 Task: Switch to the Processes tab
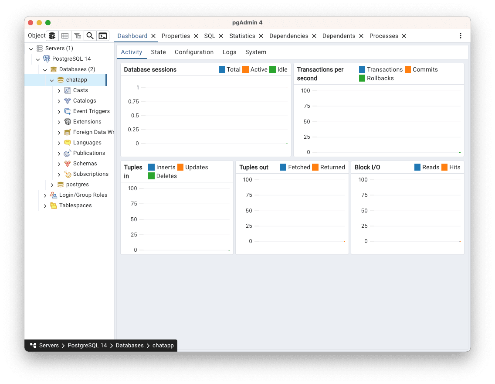[383, 36]
